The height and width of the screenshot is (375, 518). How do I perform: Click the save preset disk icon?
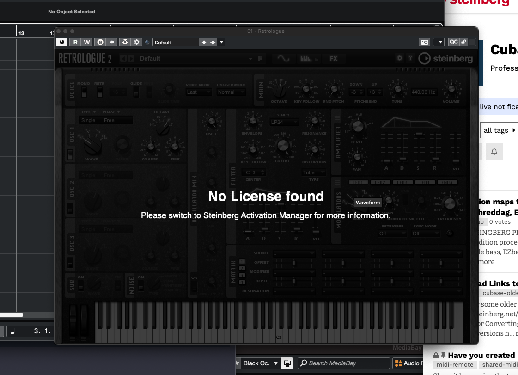(x=261, y=59)
